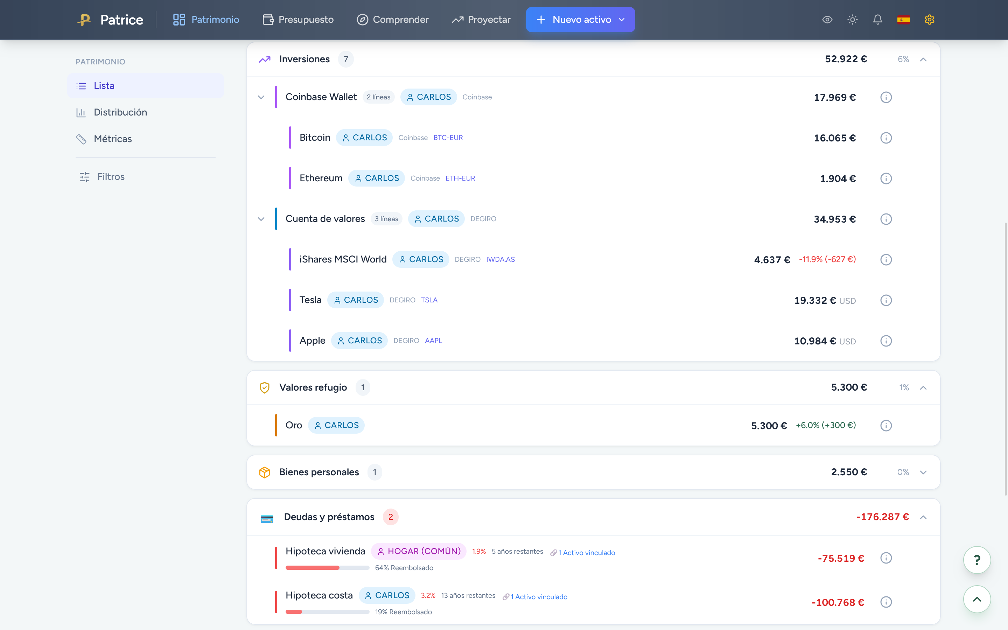Toggle values visibility eye icon
The height and width of the screenshot is (630, 1008).
click(827, 20)
